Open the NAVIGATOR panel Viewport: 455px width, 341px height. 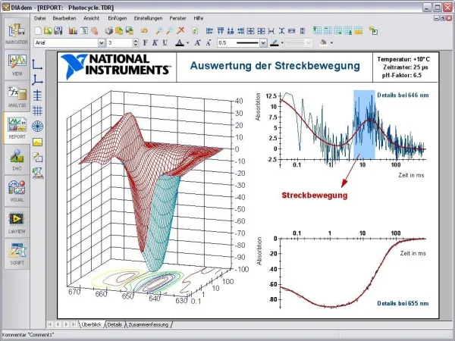[15, 35]
